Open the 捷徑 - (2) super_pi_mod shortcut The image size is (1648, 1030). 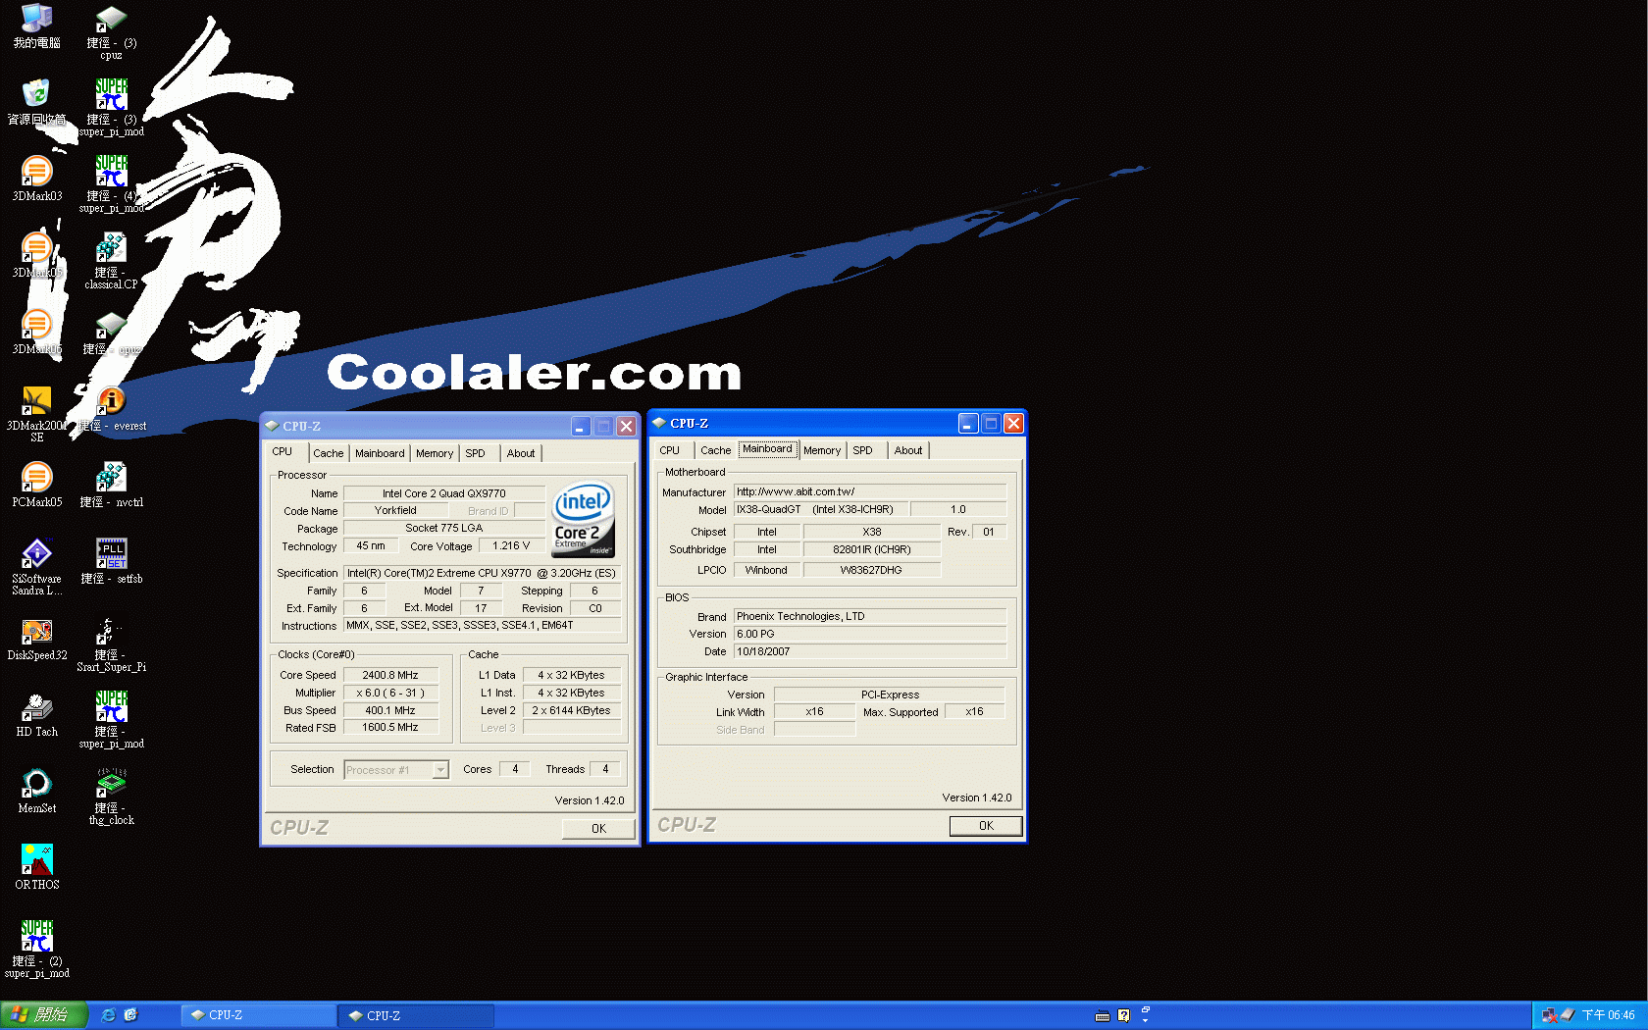[x=36, y=950]
